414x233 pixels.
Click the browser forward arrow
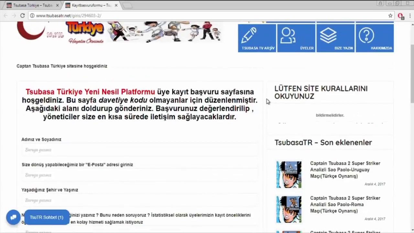(14, 16)
